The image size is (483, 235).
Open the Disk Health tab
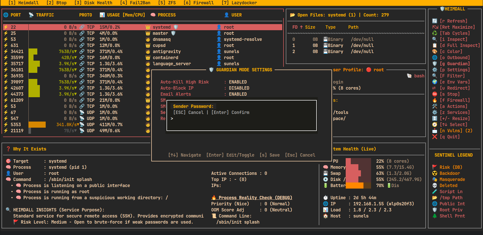coord(93,3)
